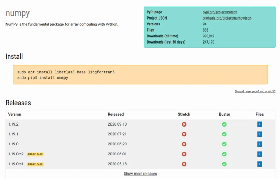
Task: Click the PRE-RELEASE badge for 1.19.0rc2
Action: 35,154
